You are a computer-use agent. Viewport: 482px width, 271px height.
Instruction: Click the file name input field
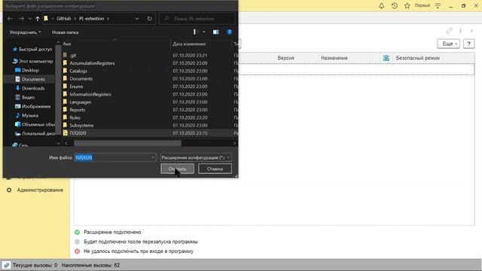(112, 157)
